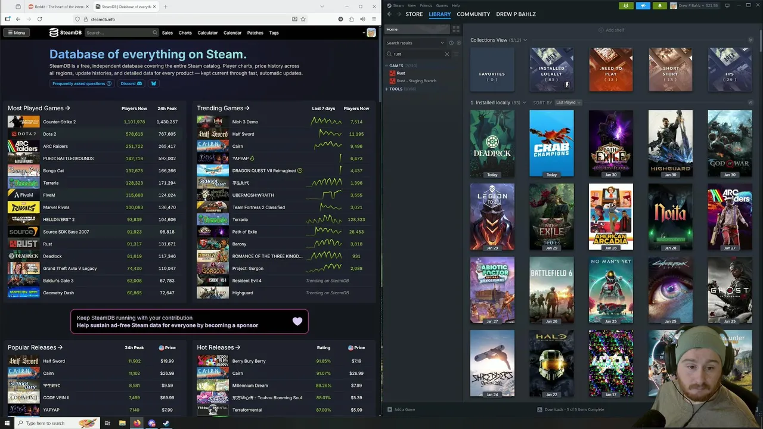Open the Drew P Bahlz account dropdown

694,5
